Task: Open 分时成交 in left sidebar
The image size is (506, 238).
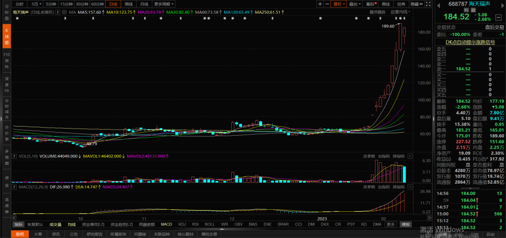Action: point(7,110)
